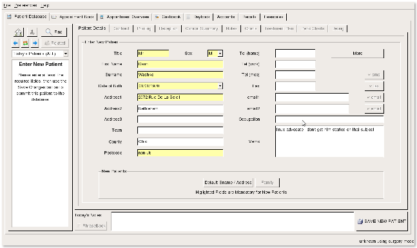417x248 pixels.
Task: Click the Tel (home) field
Action: (x=295, y=53)
